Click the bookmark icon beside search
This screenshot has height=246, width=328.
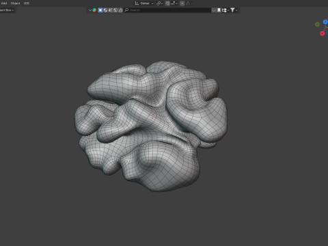219,10
